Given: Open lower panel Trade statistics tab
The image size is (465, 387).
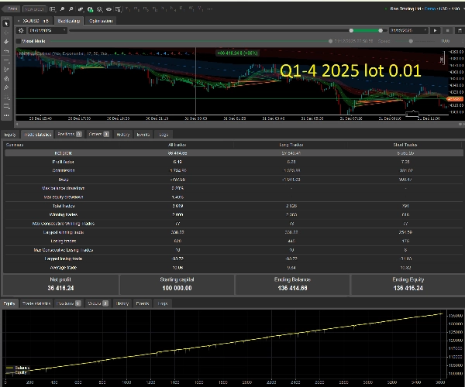Looking at the screenshot, I should click(x=36, y=303).
